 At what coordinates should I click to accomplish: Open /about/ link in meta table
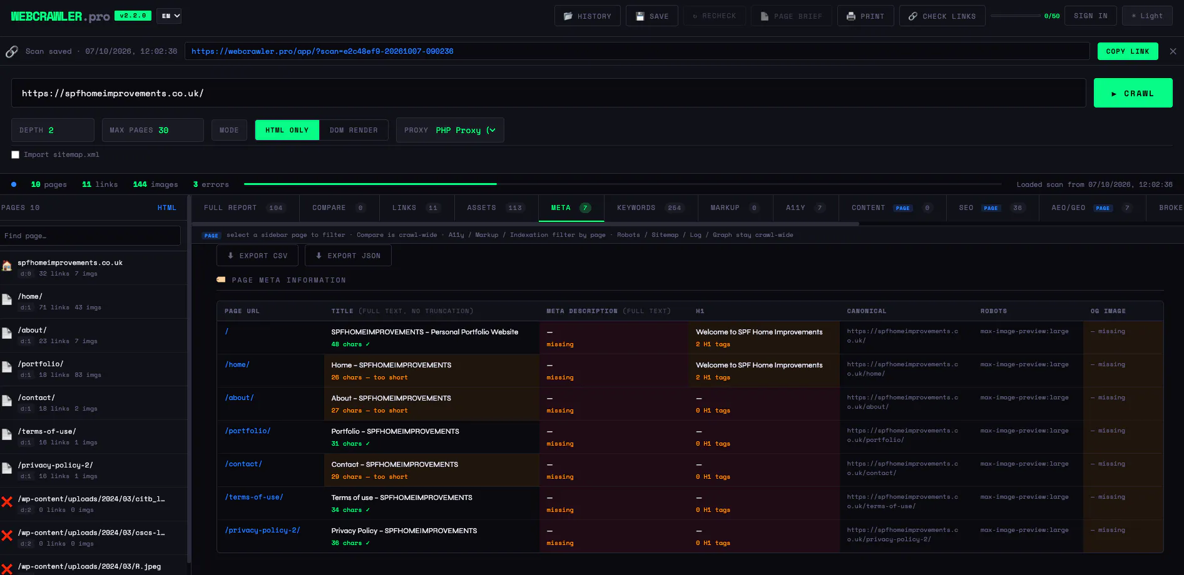pyautogui.click(x=239, y=397)
